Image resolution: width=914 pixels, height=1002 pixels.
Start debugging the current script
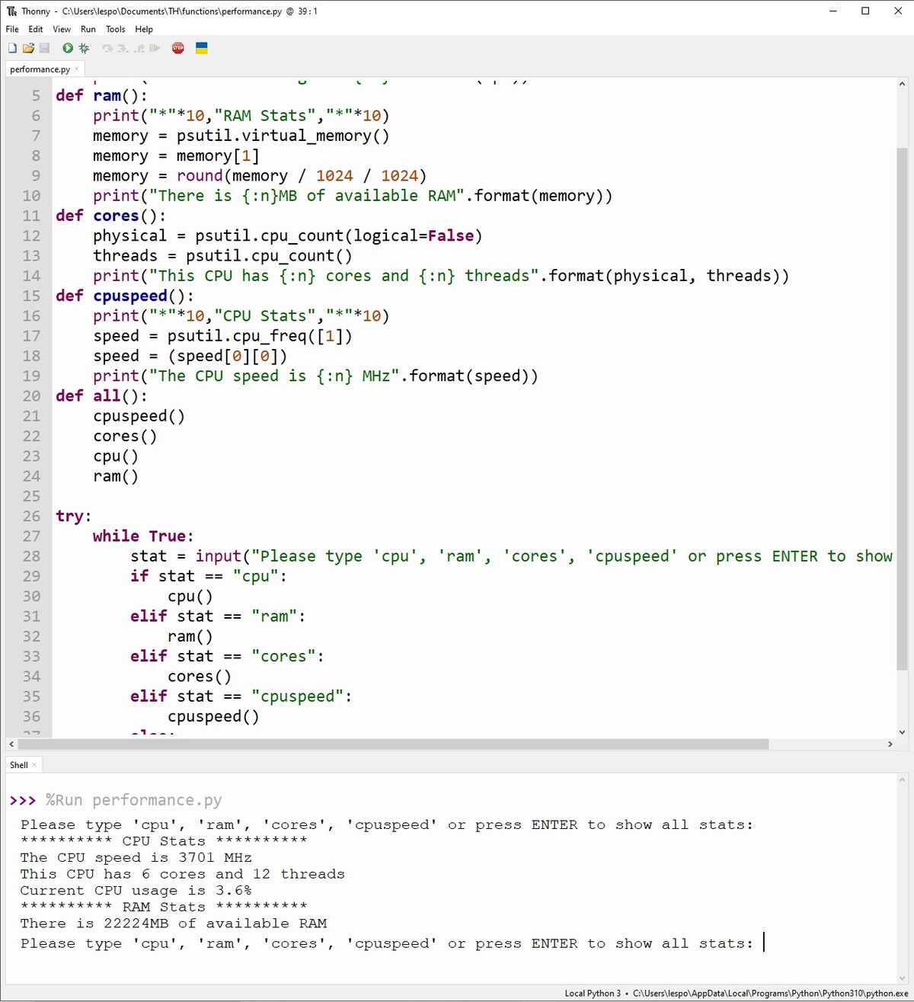coord(84,48)
